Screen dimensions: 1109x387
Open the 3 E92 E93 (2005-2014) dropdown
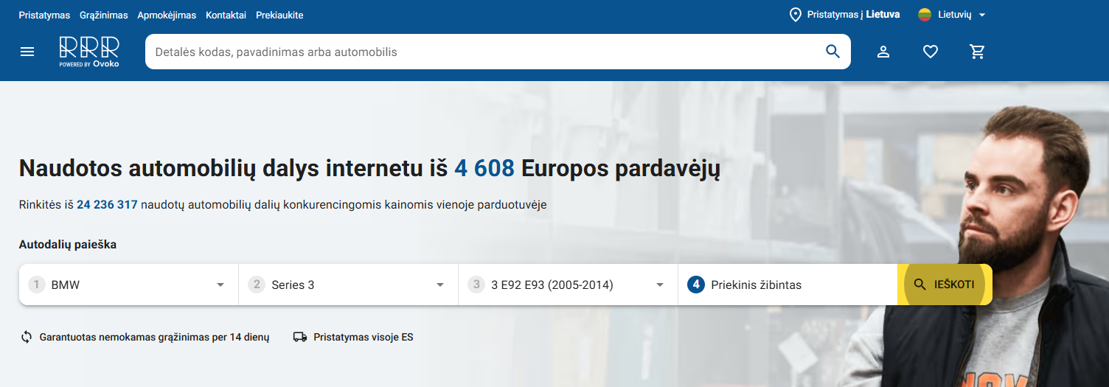point(568,285)
